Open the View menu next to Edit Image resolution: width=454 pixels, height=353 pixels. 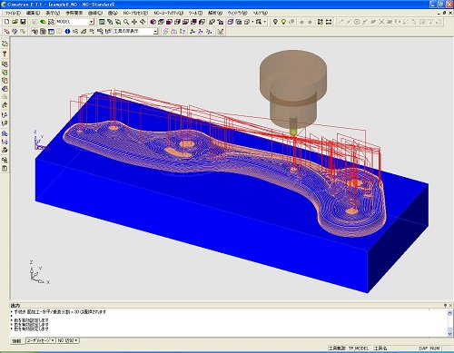pos(53,13)
